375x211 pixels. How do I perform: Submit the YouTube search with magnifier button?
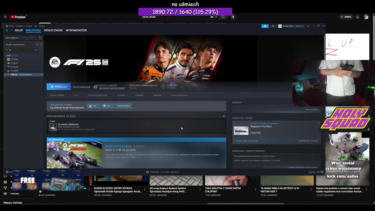click(x=223, y=17)
